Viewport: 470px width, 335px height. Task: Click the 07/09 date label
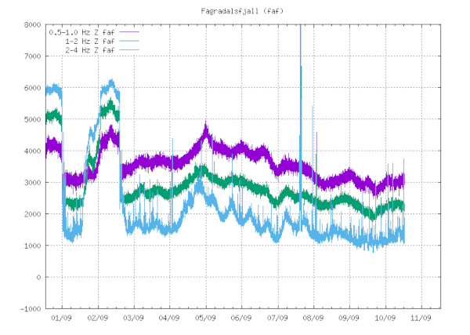pos(277,319)
